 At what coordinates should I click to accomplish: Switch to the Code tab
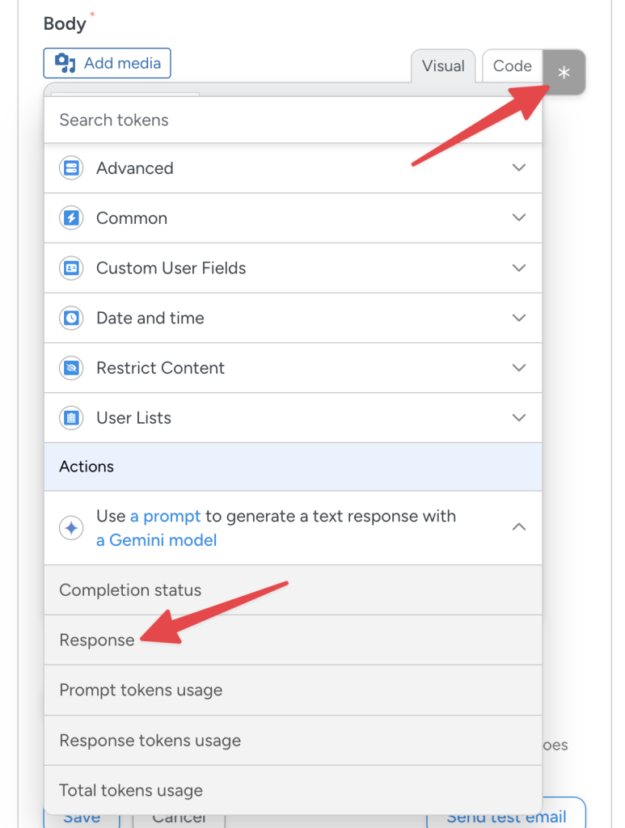pyautogui.click(x=512, y=65)
